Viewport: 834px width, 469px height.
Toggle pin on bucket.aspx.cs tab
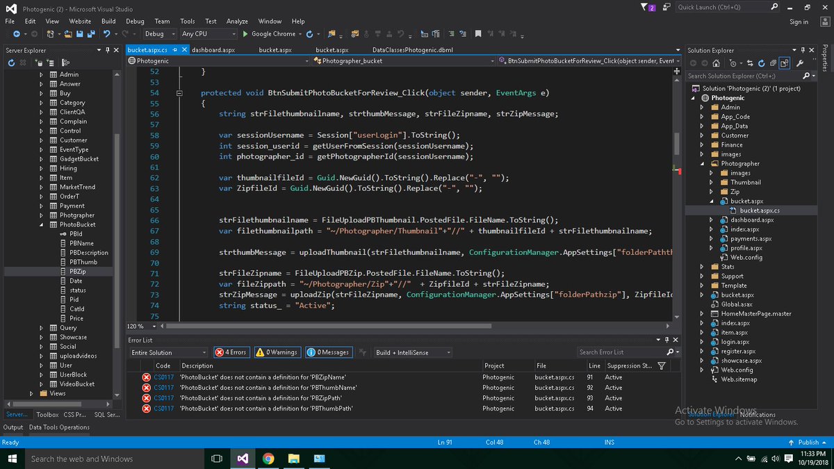(x=174, y=50)
